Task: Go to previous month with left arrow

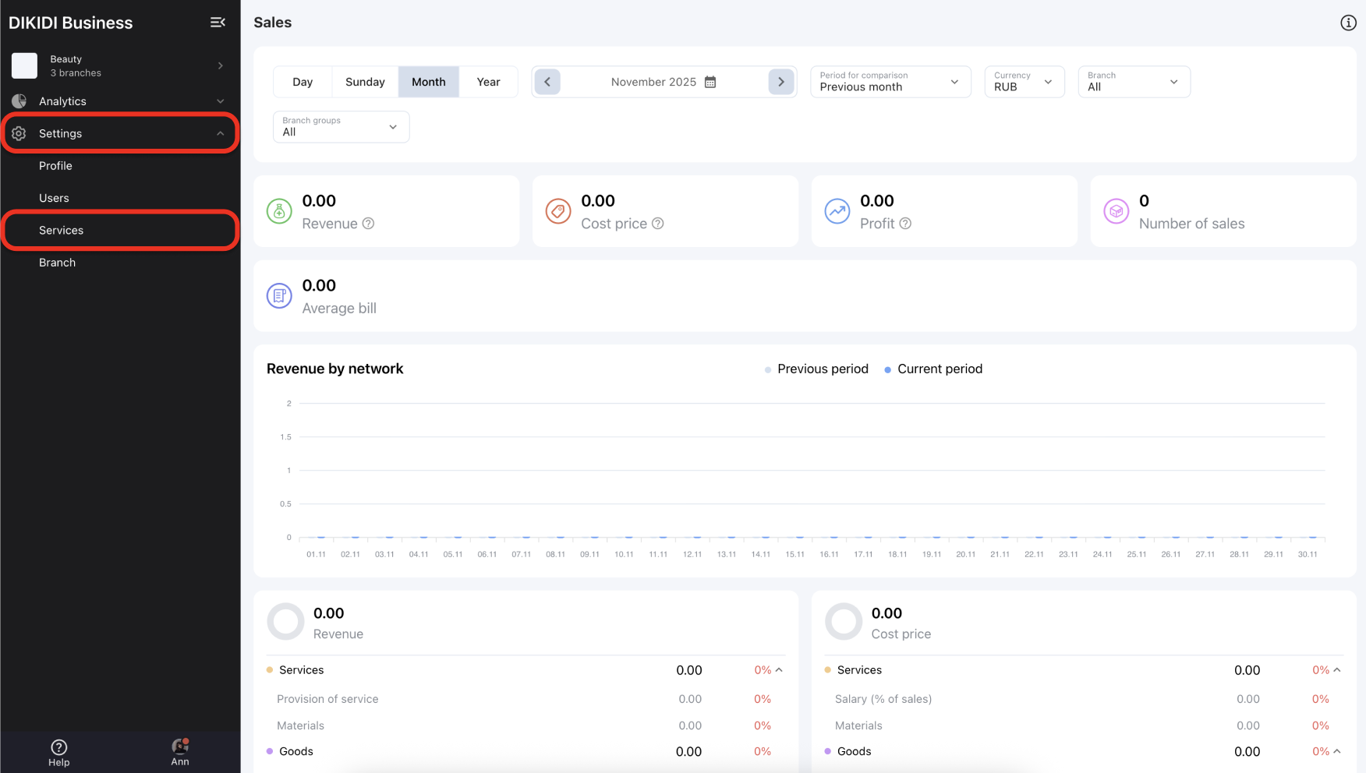Action: click(547, 82)
